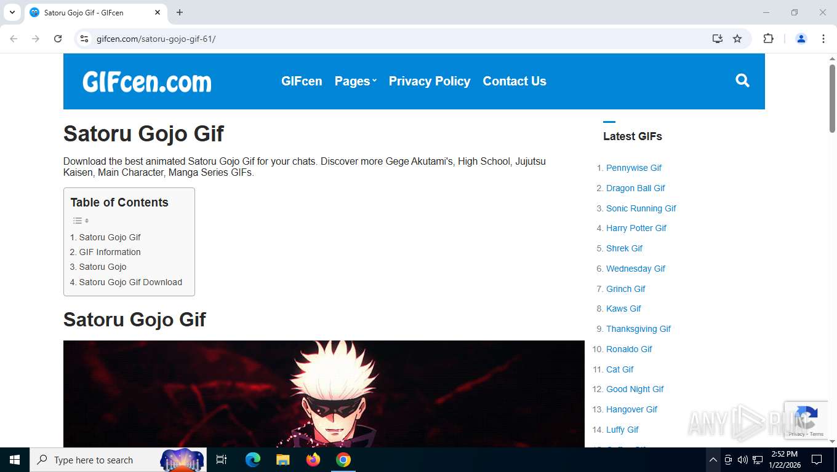Open Chrome three-dot menu
Screen dimensions: 837x472
coord(823,39)
